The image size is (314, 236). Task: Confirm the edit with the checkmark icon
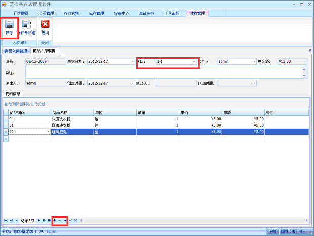point(70,220)
